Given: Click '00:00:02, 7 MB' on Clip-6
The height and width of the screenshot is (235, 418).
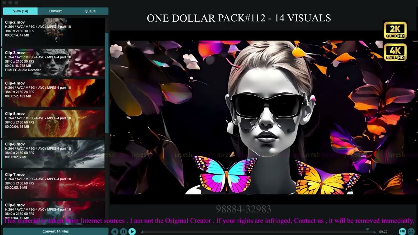Looking at the screenshot, I should click(x=16, y=157).
